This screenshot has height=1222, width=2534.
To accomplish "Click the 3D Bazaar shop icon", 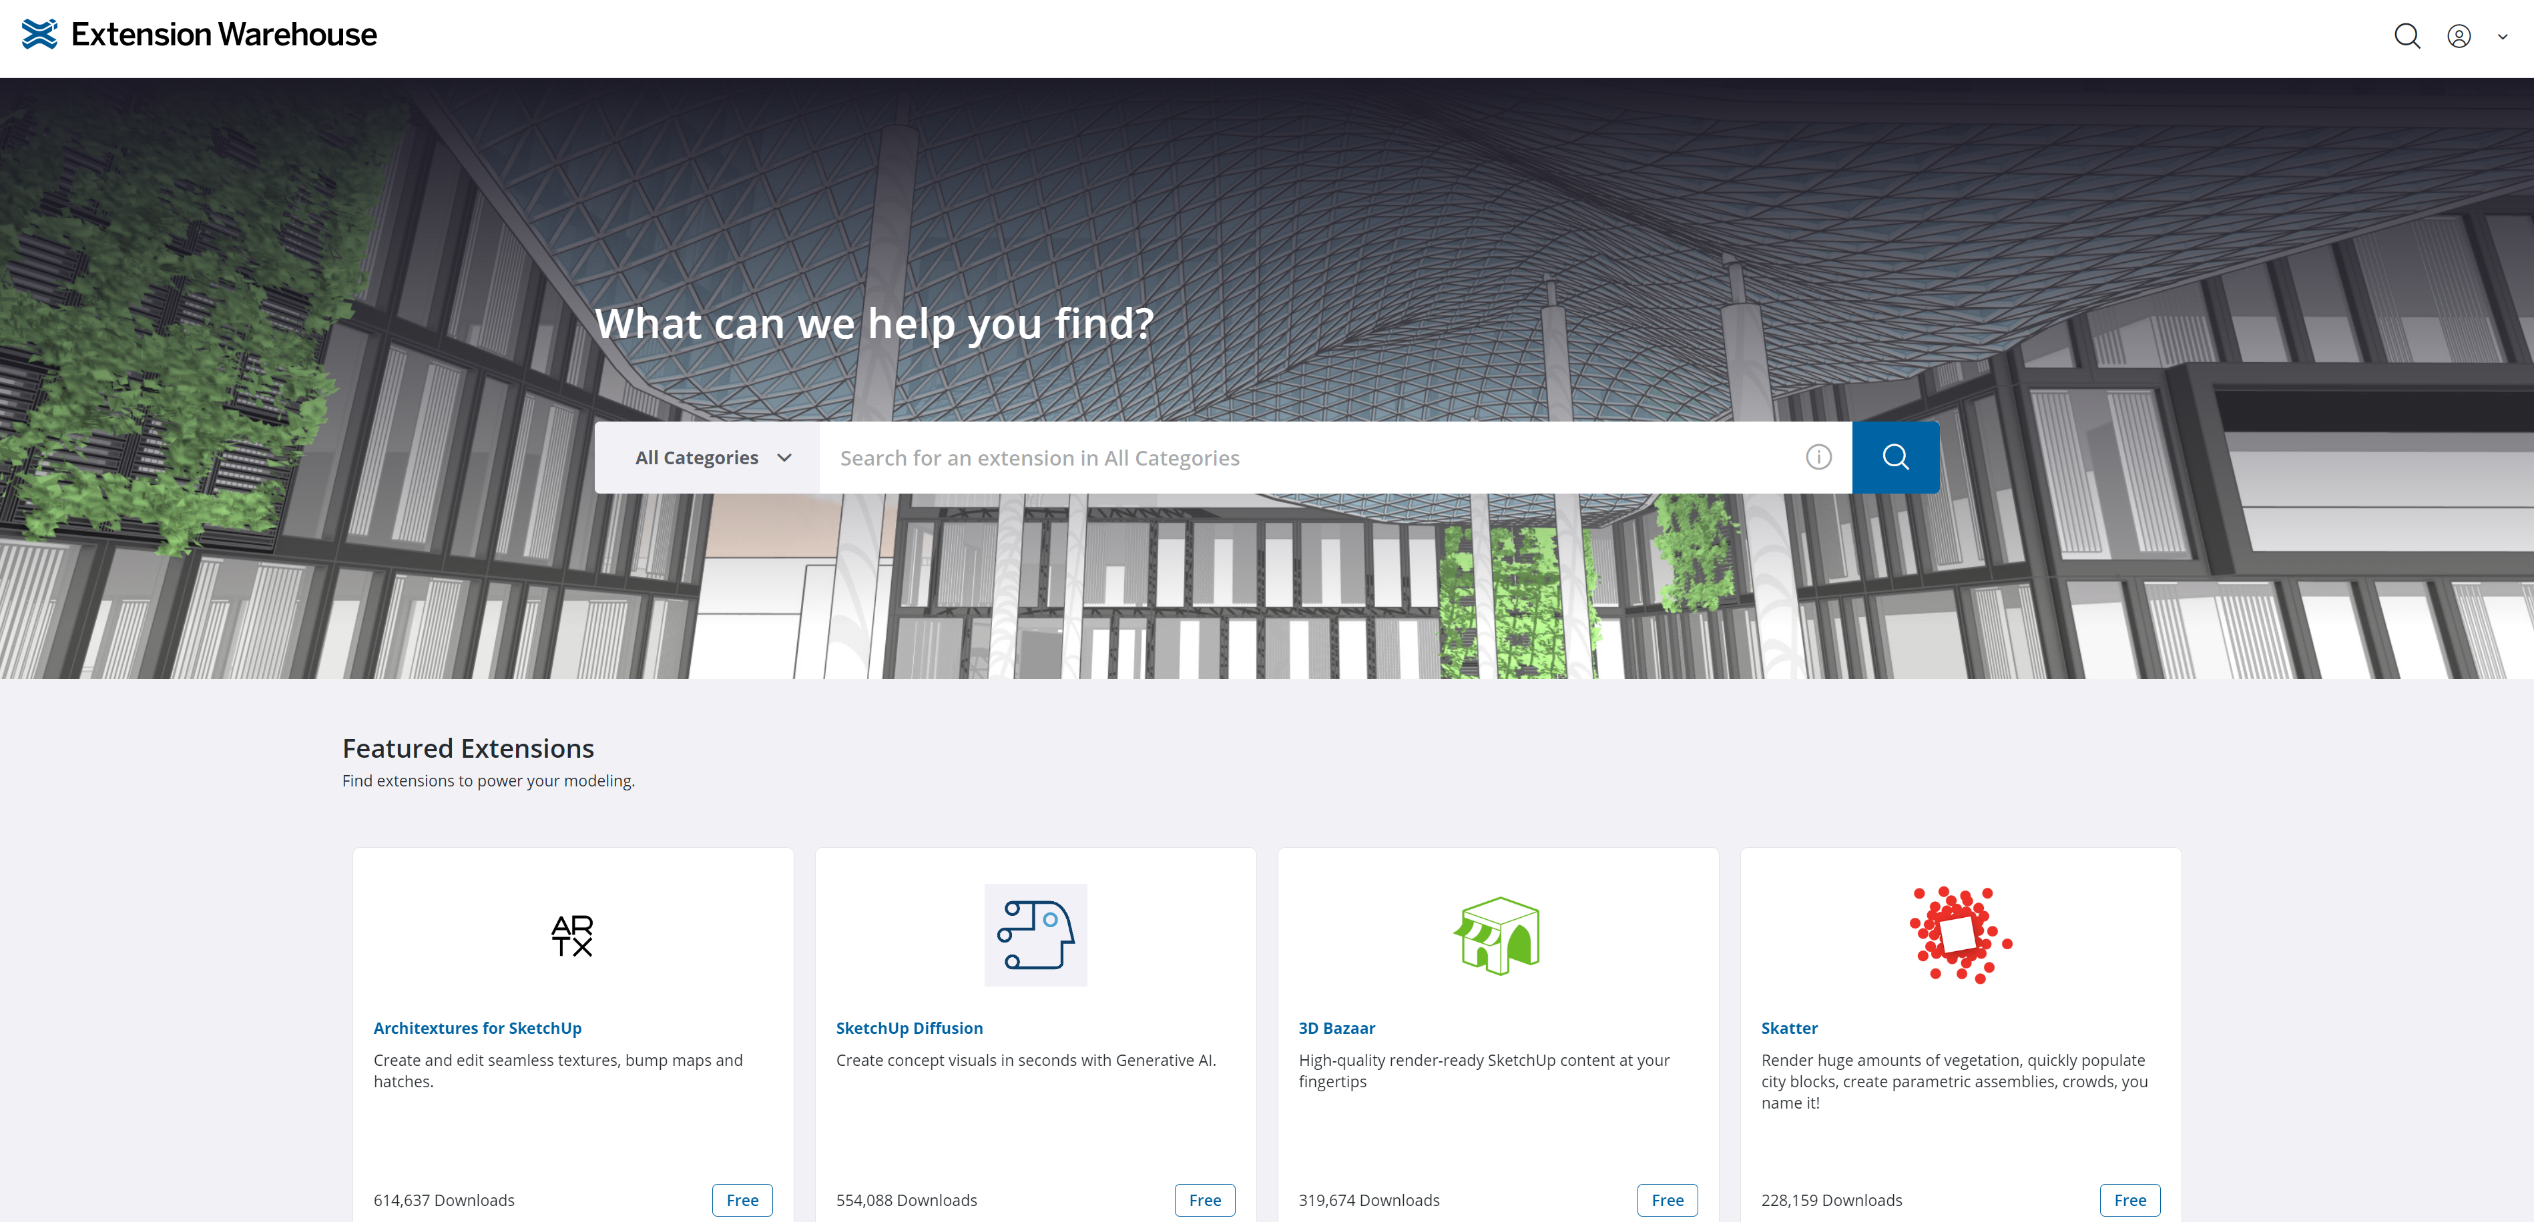I will pos(1497,935).
